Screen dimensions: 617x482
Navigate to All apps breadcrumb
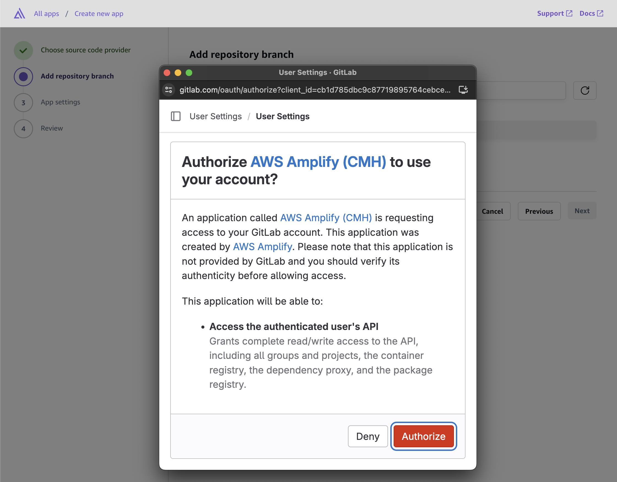[46, 13]
